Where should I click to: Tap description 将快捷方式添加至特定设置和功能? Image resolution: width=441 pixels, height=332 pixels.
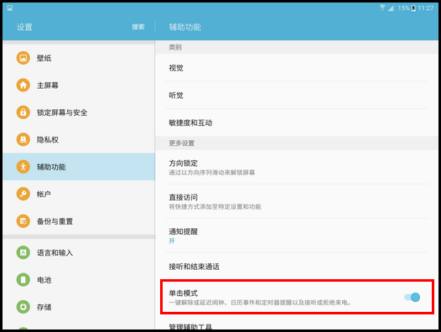[215, 207]
